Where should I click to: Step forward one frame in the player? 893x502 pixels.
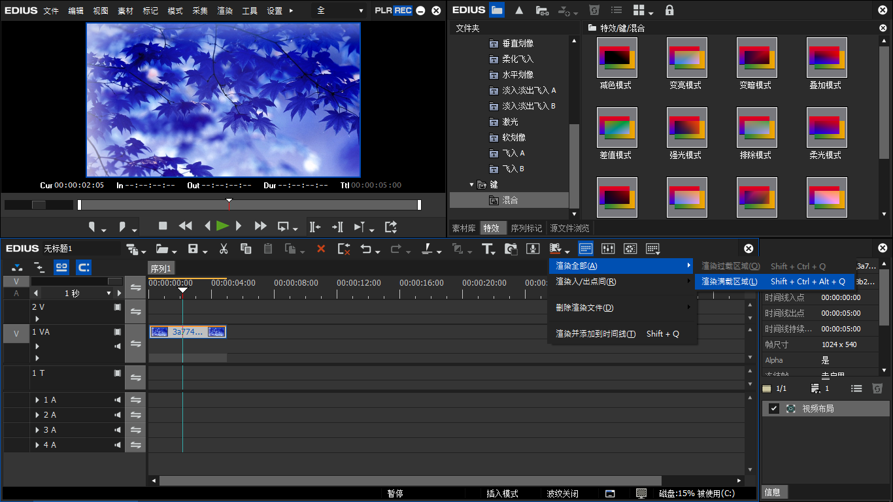pos(239,226)
